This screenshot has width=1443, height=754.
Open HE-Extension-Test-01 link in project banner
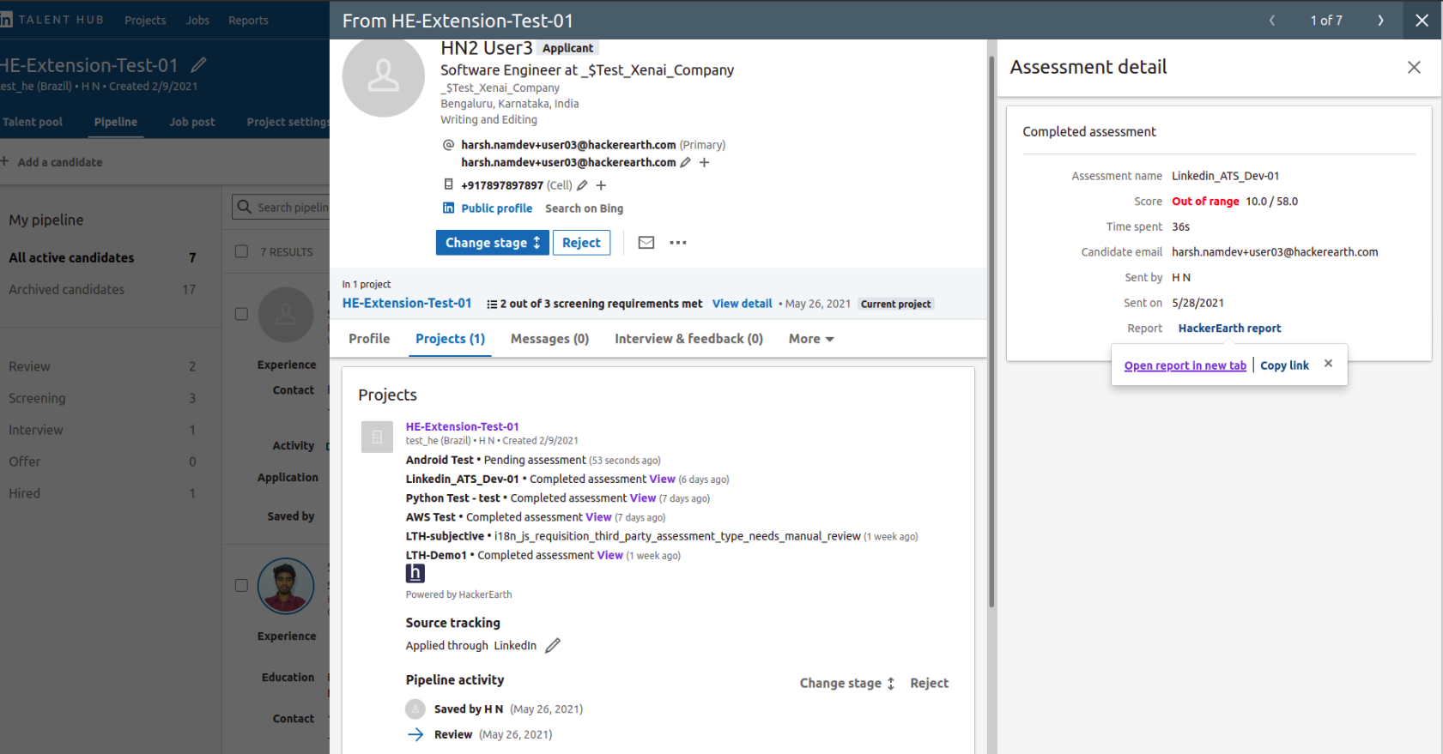407,303
